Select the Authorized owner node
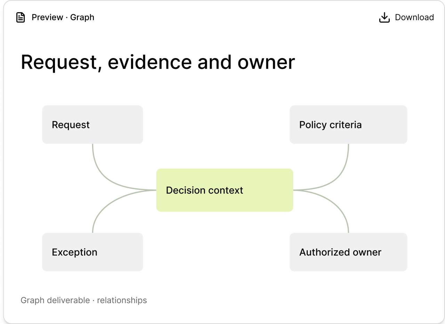 coord(348,252)
